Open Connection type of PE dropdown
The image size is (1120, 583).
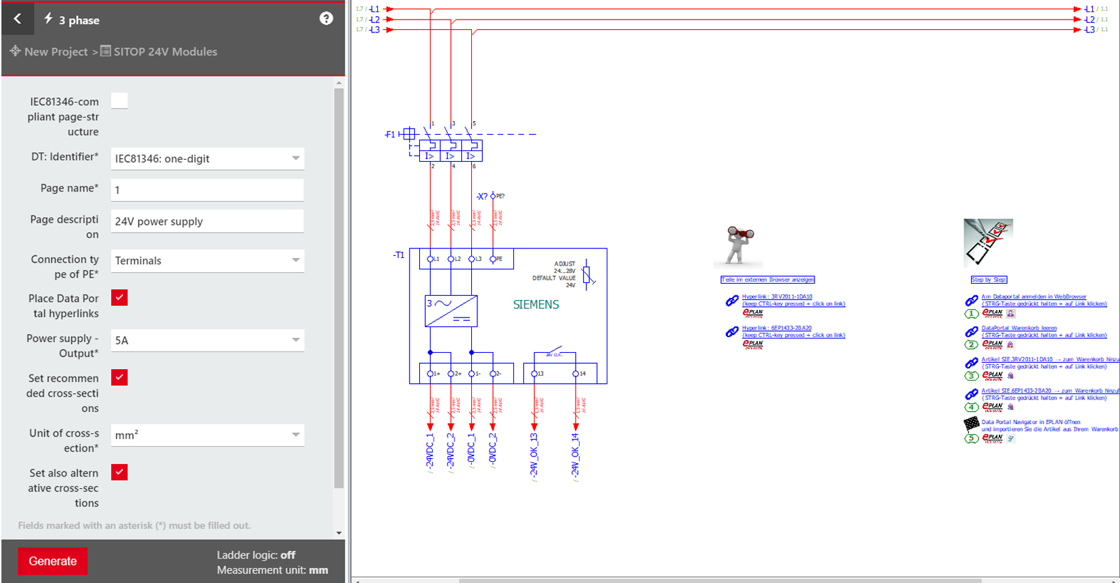coord(207,261)
